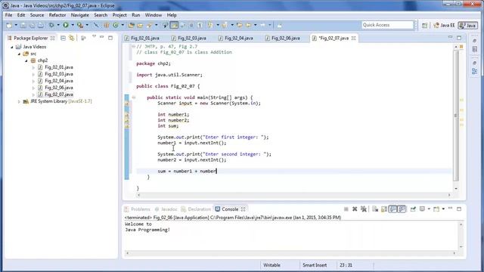Start debugging with the Debug bug icon
Screen dimensions: 484x272
(51, 25)
